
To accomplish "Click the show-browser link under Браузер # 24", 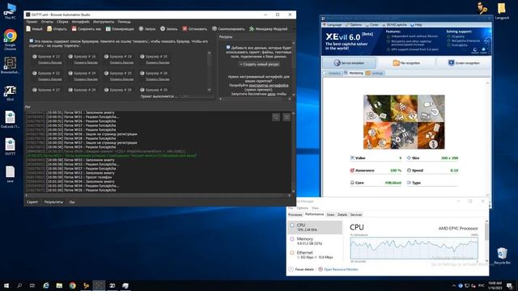I will tap(86, 79).
